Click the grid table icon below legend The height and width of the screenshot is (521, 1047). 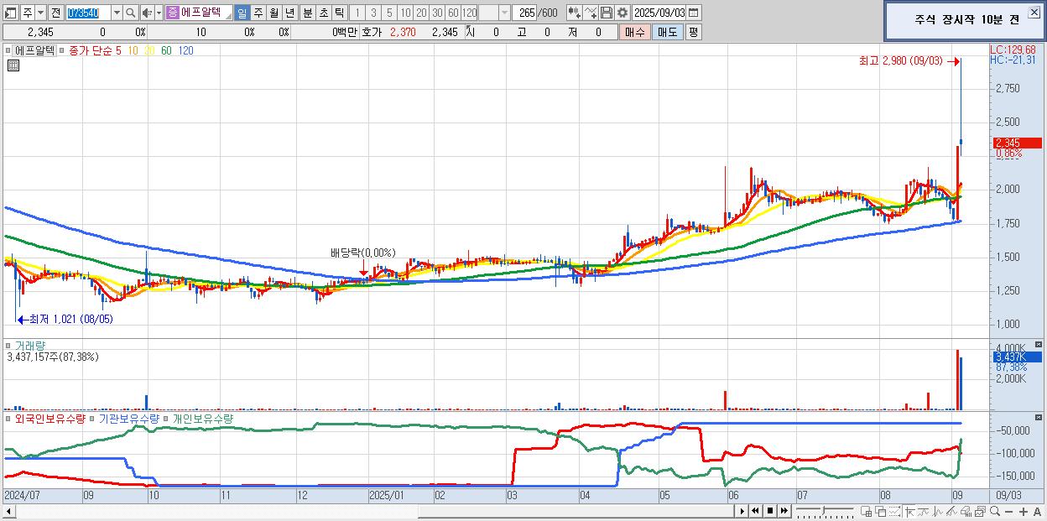pyautogui.click(x=13, y=65)
